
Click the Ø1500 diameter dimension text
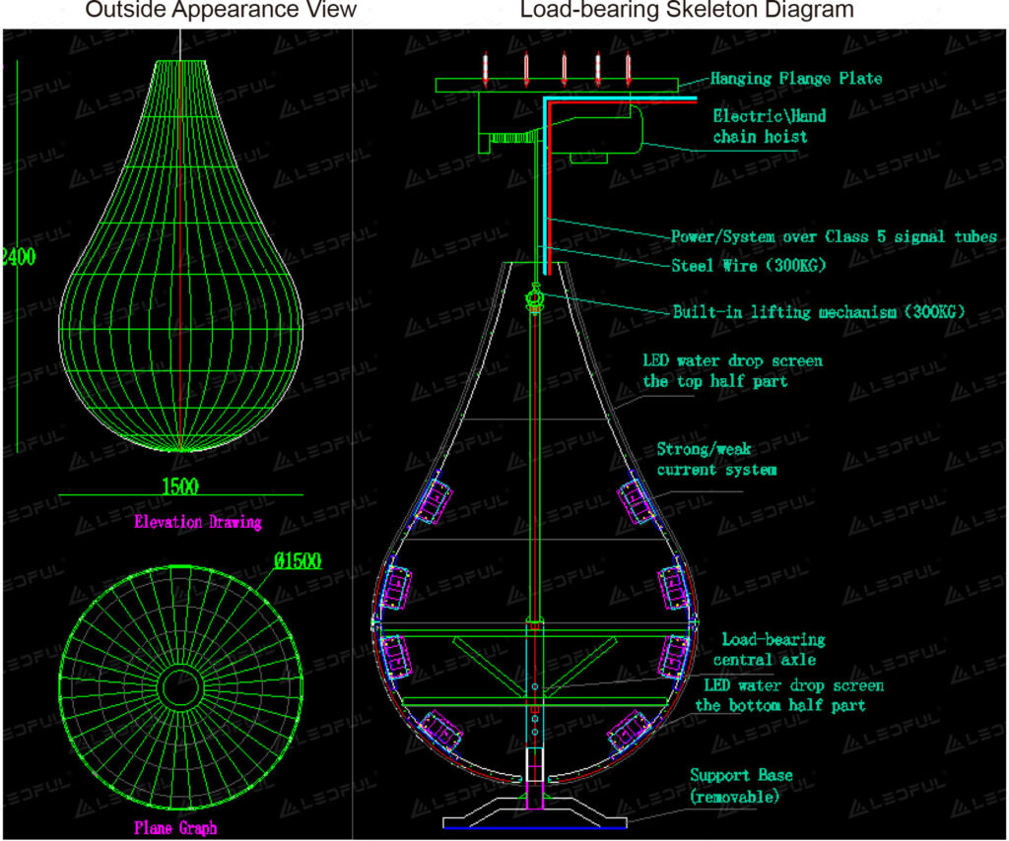(x=297, y=563)
